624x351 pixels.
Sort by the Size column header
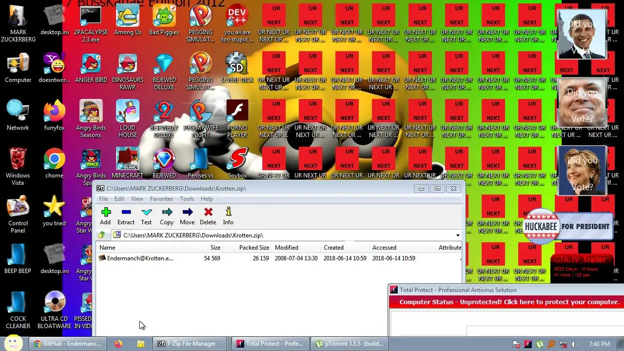(199, 248)
